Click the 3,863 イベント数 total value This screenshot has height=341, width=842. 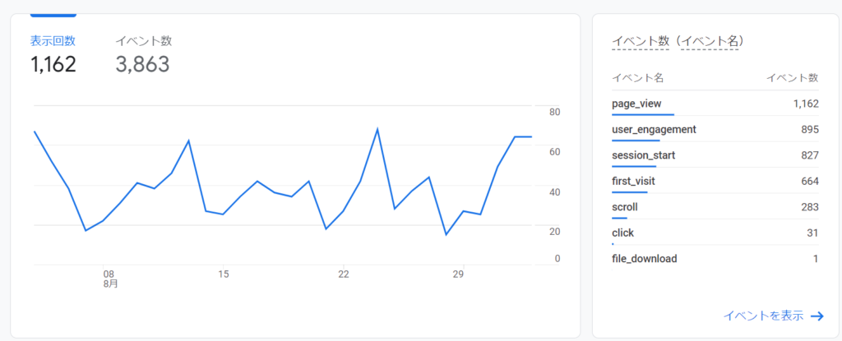(142, 65)
